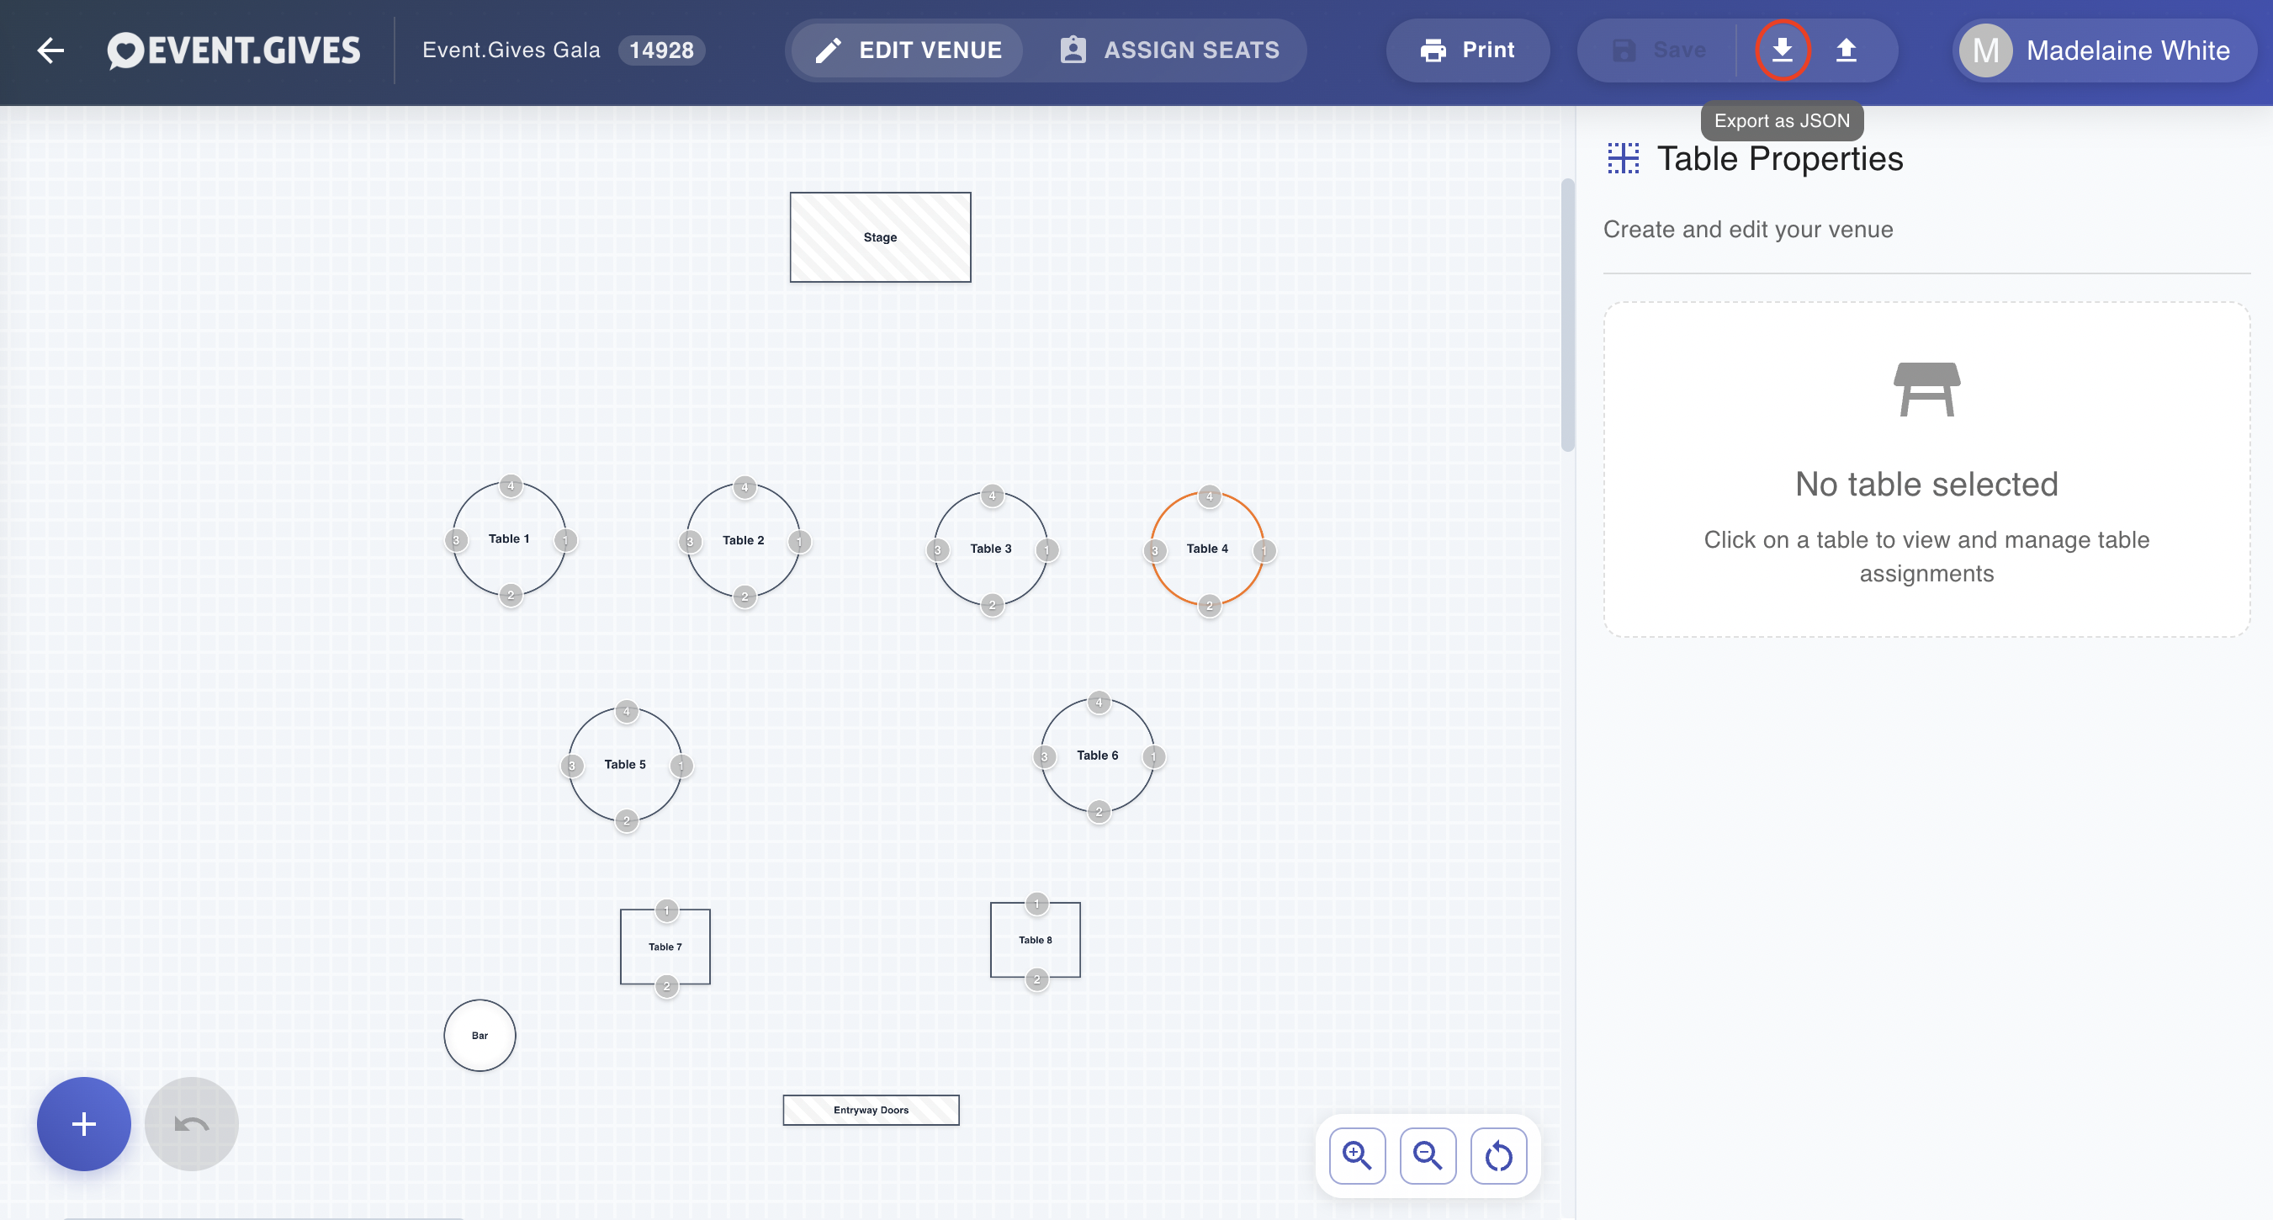Viewport: 2273px width, 1220px height.
Task: Click seat 4 on Table 1
Action: [511, 485]
